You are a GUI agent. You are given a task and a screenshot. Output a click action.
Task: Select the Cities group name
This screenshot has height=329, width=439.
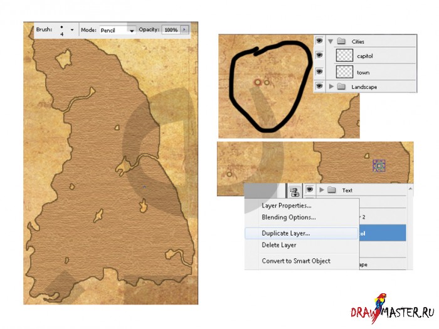(358, 42)
